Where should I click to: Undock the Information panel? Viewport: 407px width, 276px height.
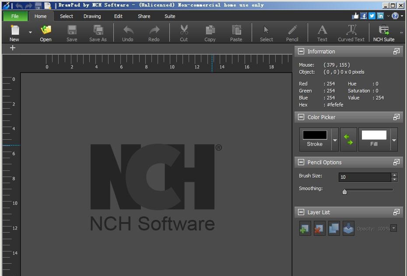[396, 51]
